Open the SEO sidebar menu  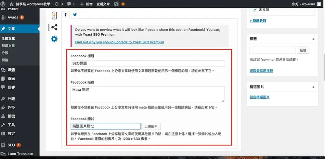tap(20, 145)
